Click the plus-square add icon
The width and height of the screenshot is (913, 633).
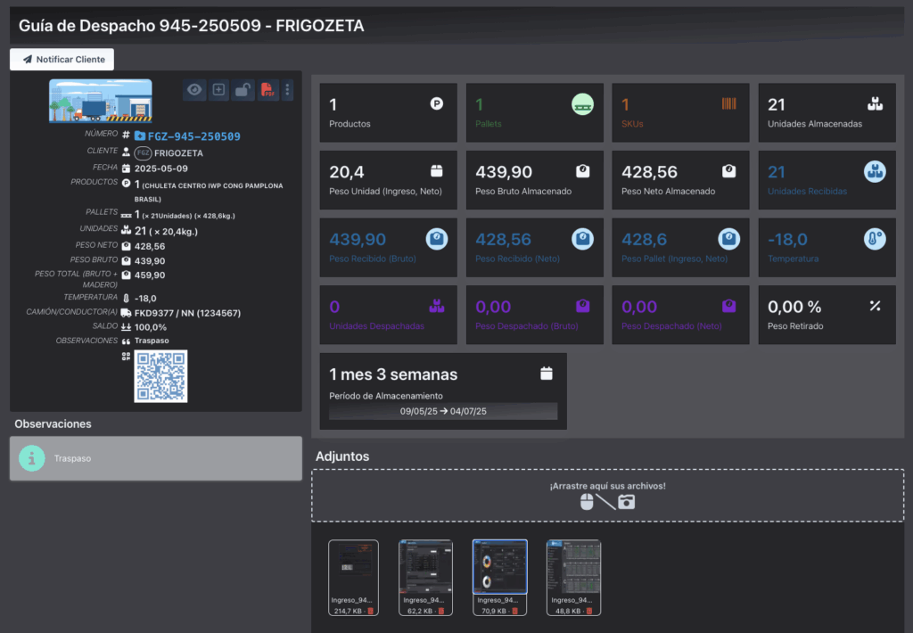click(219, 90)
